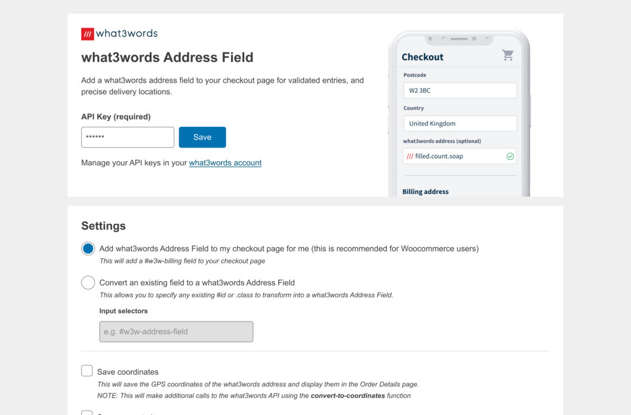Click the Country label in mockup
Screen dimensions: 631x415
[x=414, y=108]
